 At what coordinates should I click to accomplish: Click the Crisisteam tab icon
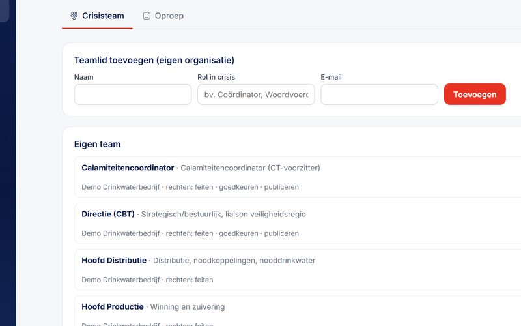[74, 16]
